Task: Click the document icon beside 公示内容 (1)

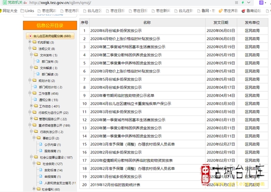Action: click(x=40, y=144)
